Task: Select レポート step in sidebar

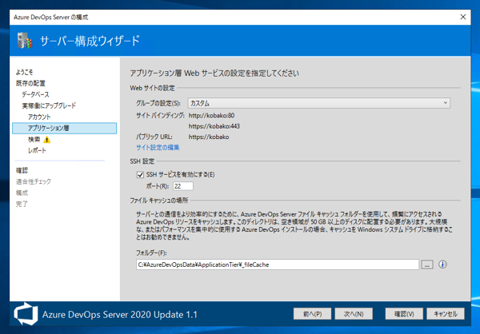Action: coord(37,150)
